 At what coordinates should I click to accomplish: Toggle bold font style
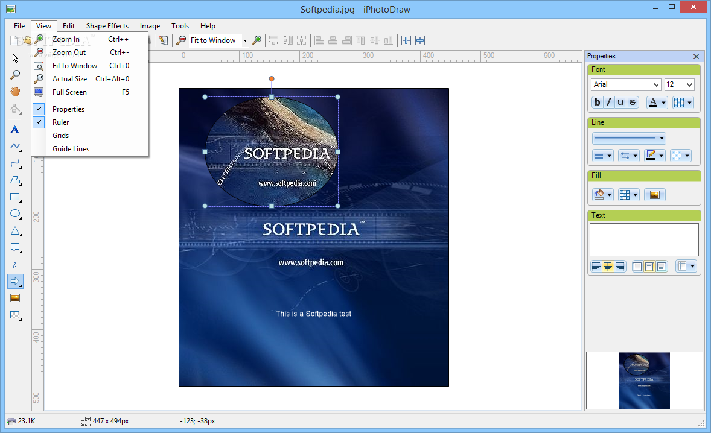(x=598, y=103)
